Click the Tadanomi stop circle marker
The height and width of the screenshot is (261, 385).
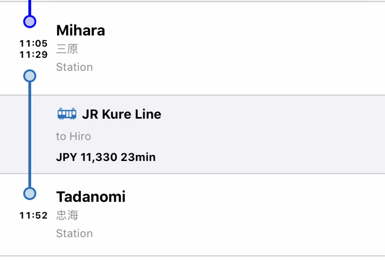29,194
